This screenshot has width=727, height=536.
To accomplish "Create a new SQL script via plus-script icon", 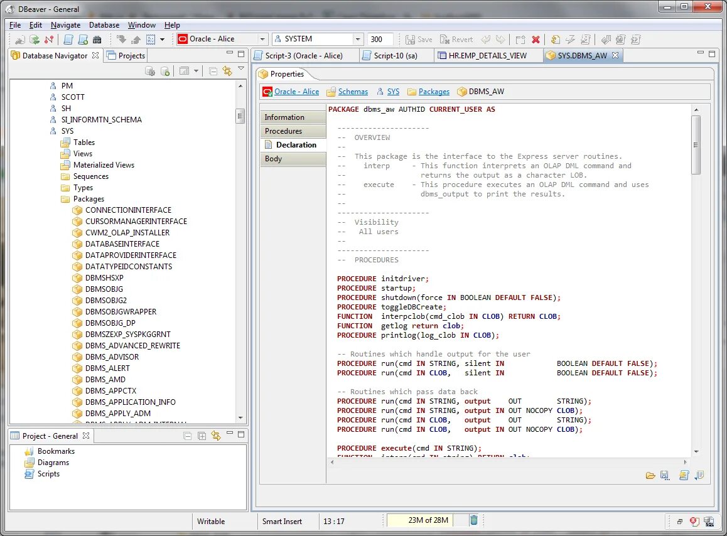I will tap(83, 40).
